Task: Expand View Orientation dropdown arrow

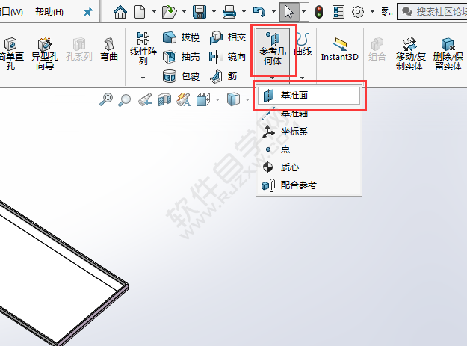Action: (217, 99)
